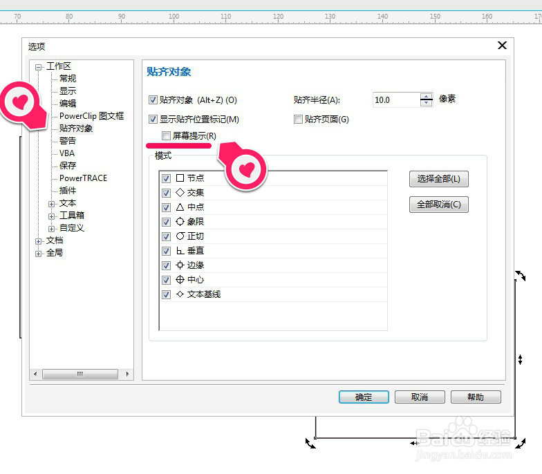Uncheck the 中心 snap mode
Image resolution: width=542 pixels, height=474 pixels.
click(166, 281)
